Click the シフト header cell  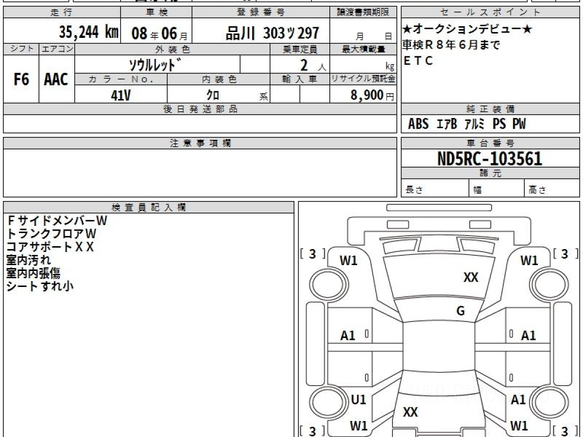click(21, 49)
